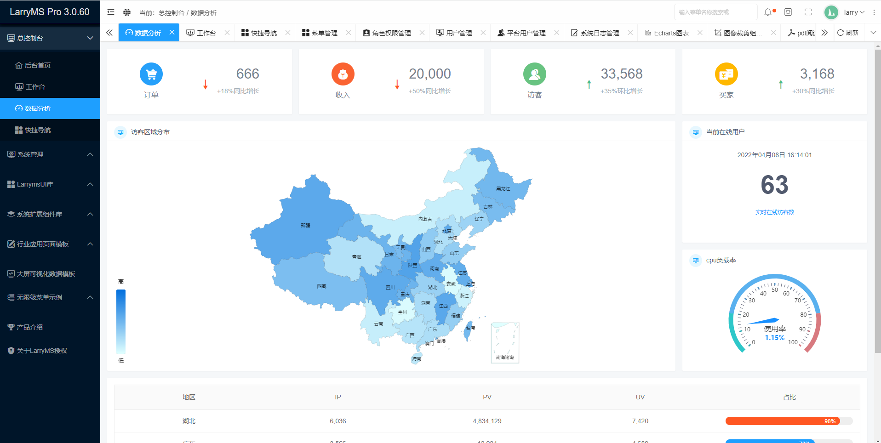Screen dimensions: 881x443
Task: Click the map high-low visual scale bar
Action: click(121, 321)
